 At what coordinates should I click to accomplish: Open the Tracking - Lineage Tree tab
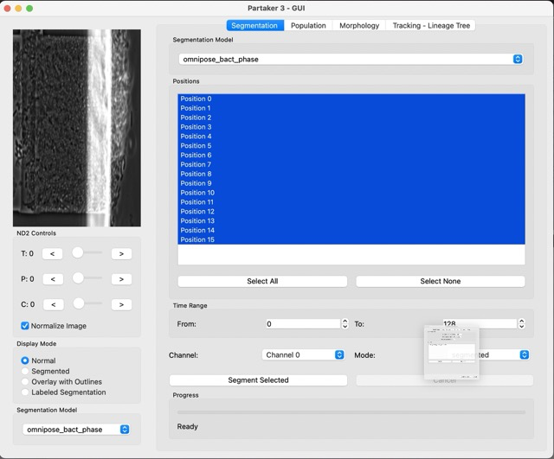click(x=431, y=25)
